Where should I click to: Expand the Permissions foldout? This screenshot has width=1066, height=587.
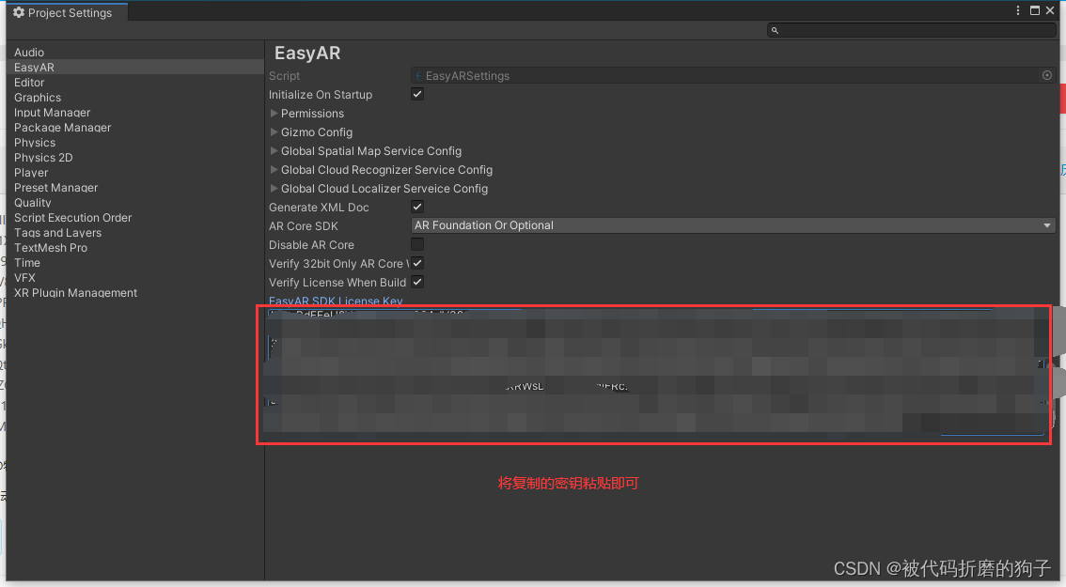(274, 113)
